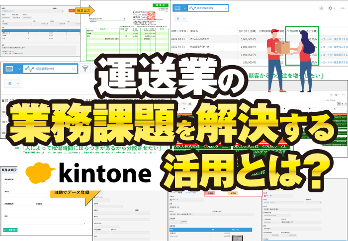Open the 担当者別分析 graph selector dropdown
This screenshot has height=241, width=348.
[50, 69]
